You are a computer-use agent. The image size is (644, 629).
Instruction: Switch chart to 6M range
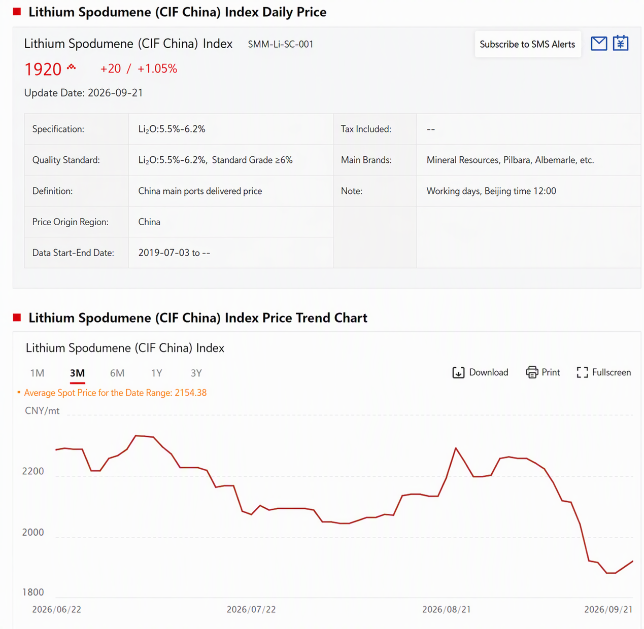[117, 373]
